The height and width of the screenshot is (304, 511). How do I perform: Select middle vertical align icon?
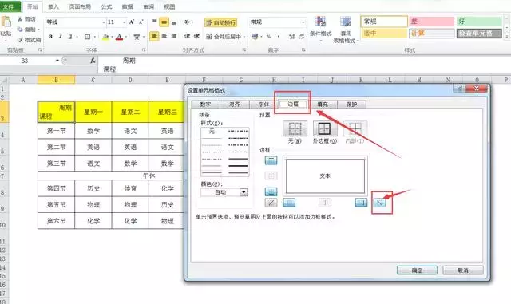[164, 22]
